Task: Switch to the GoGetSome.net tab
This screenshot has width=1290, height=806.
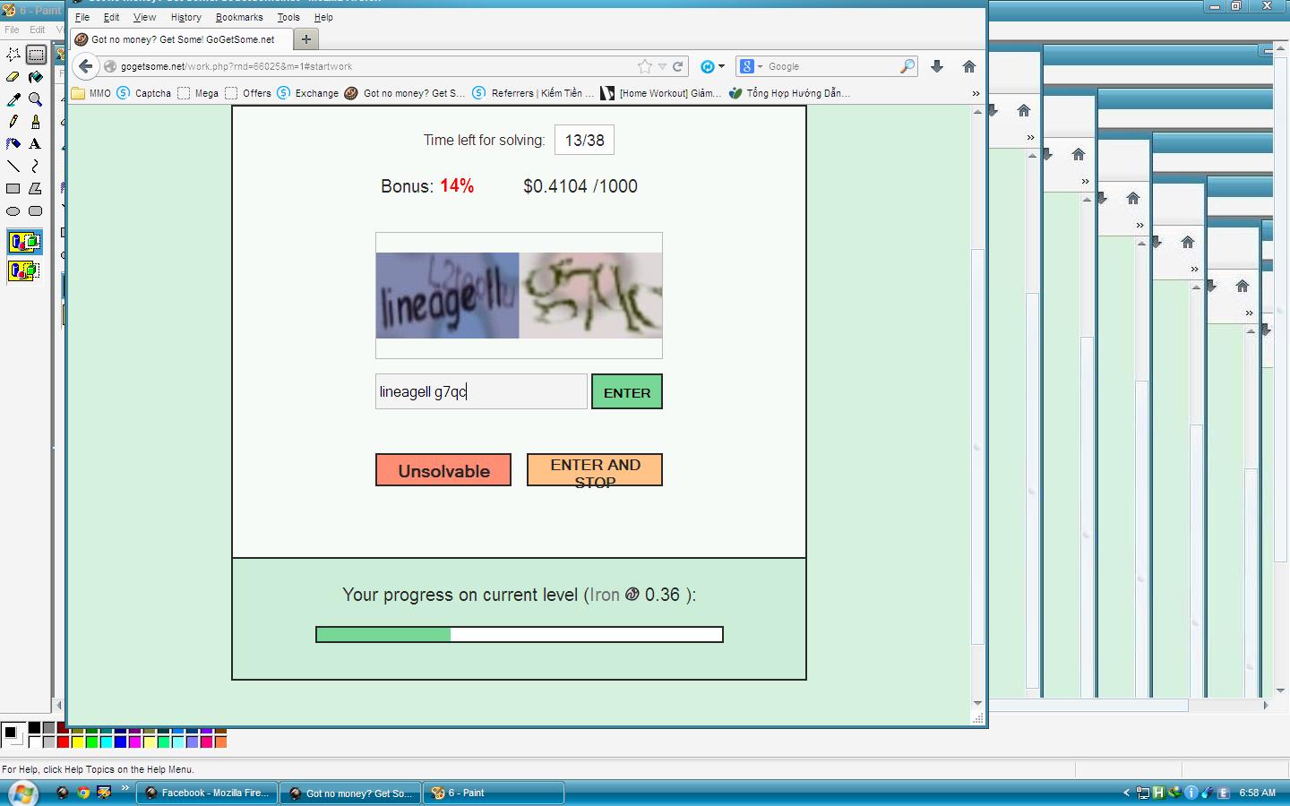Action: pos(182,39)
